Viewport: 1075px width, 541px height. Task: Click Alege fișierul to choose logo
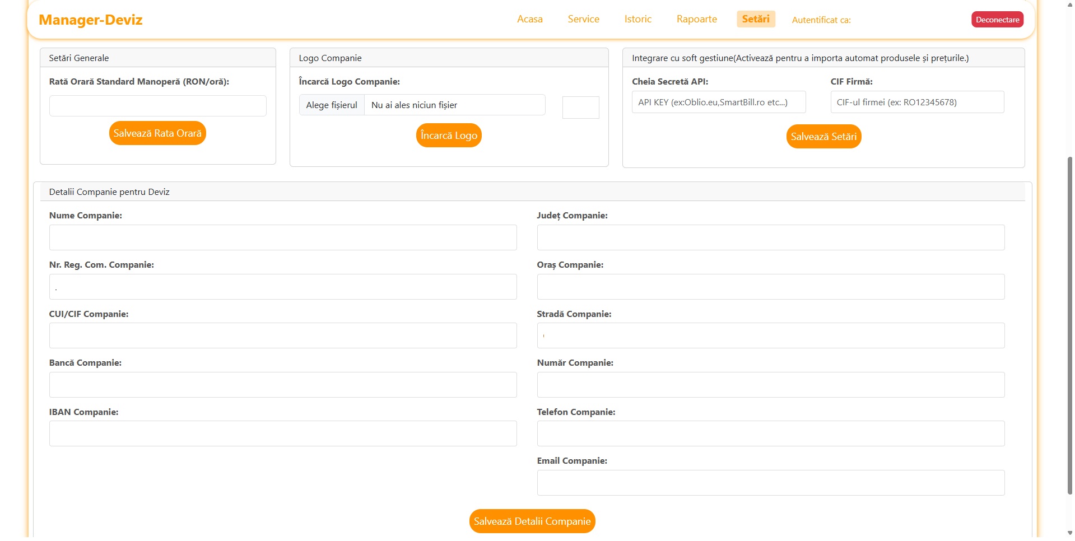(x=332, y=105)
